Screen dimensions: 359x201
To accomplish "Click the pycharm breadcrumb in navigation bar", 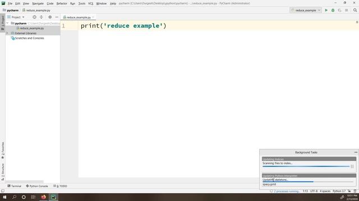I will (11, 10).
